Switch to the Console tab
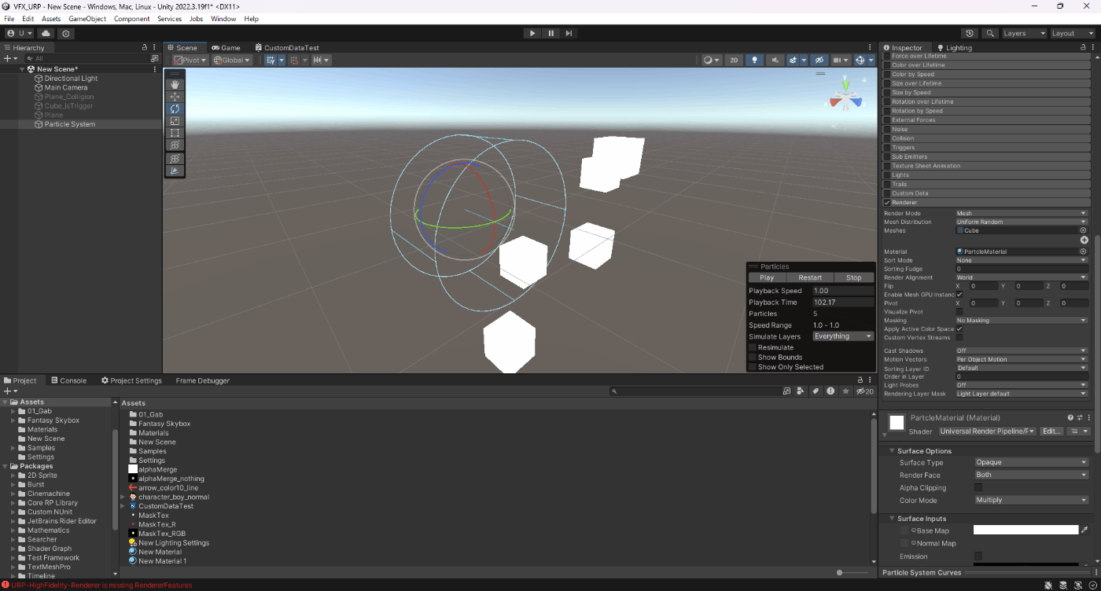This screenshot has width=1101, height=591. click(x=68, y=380)
